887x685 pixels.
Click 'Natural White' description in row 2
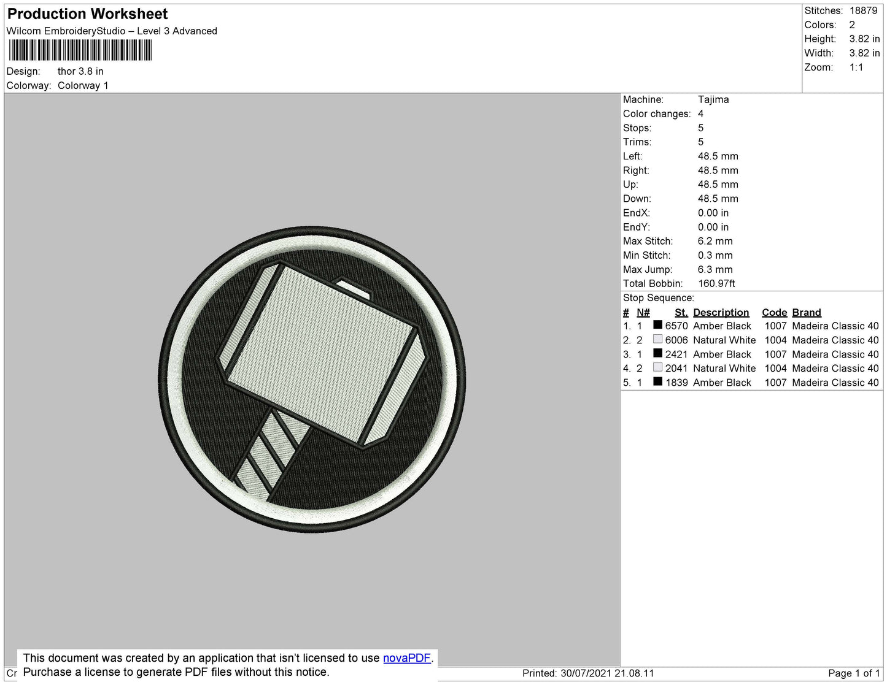click(x=724, y=340)
